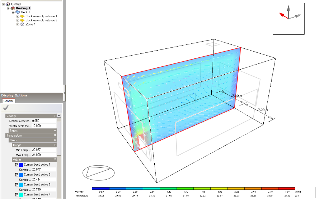Image resolution: width=319 pixels, height=199 pixels.
Task: Click the blue Contour band 1 swatch
Action: coord(21,165)
